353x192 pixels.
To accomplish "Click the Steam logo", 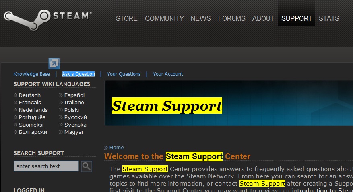I will (48, 20).
